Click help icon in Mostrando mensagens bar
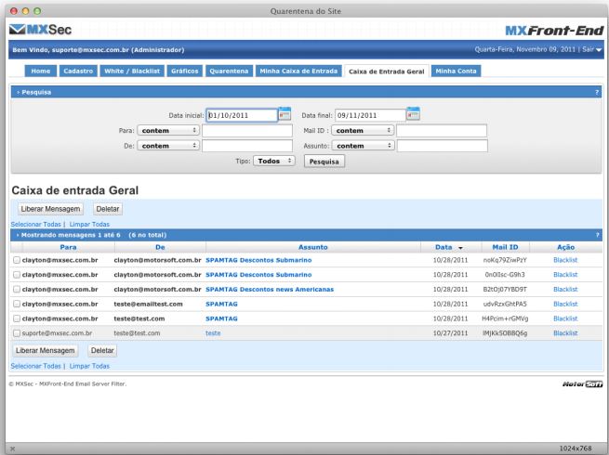Viewport: 609px width, 455px height. [x=596, y=236]
